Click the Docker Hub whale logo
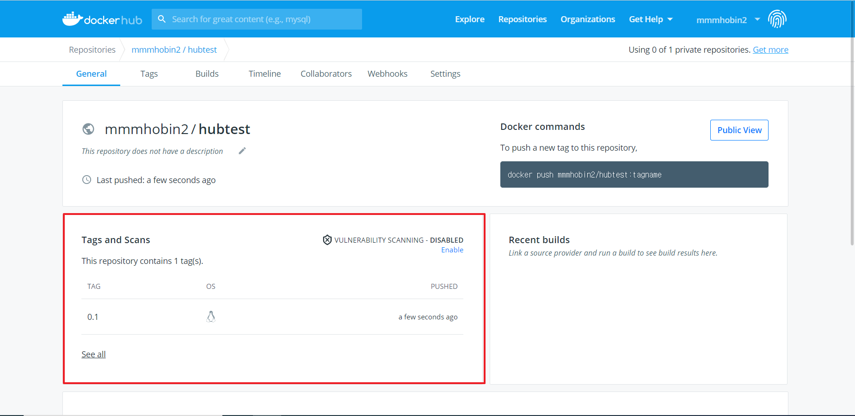This screenshot has height=416, width=855. 102,19
